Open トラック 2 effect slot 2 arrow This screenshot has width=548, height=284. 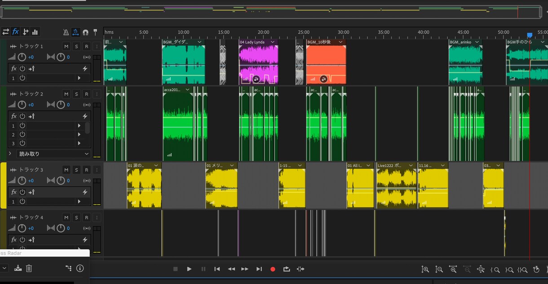point(80,134)
